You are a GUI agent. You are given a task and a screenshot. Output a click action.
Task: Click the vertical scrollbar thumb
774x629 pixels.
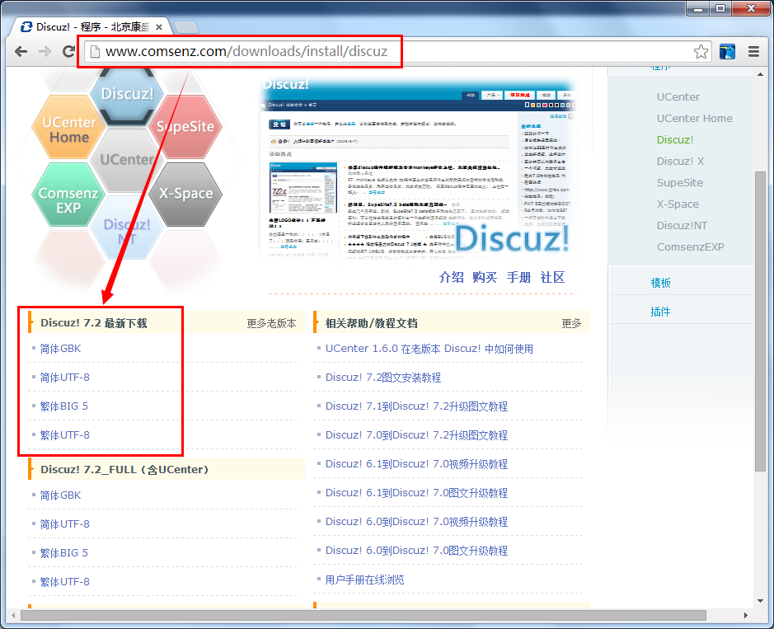pyautogui.click(x=760, y=322)
